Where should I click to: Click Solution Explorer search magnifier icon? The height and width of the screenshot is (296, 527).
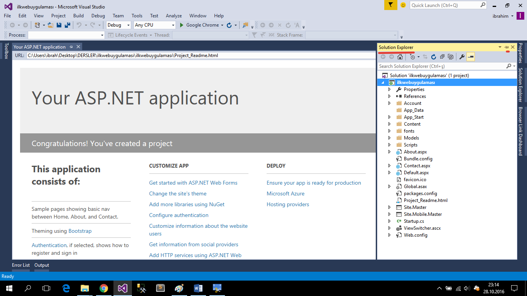click(x=509, y=66)
